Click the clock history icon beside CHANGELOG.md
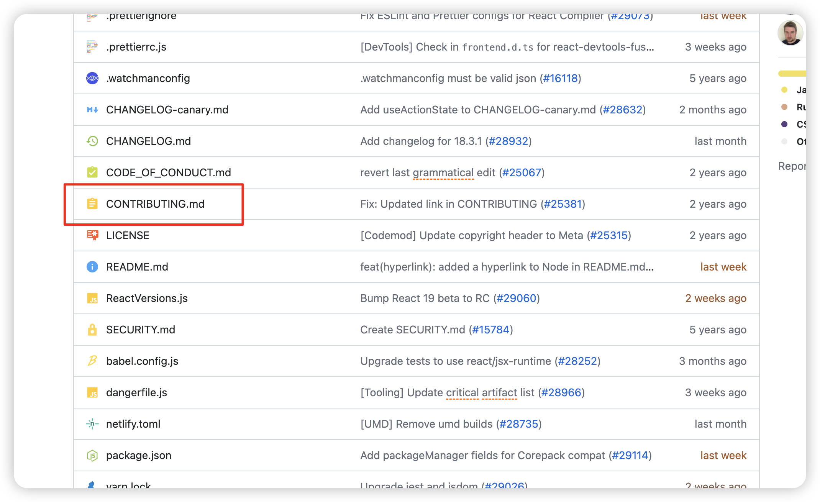 pyautogui.click(x=92, y=141)
